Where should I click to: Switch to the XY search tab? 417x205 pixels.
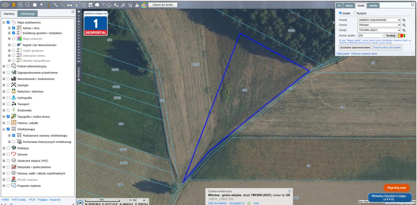coord(339,6)
